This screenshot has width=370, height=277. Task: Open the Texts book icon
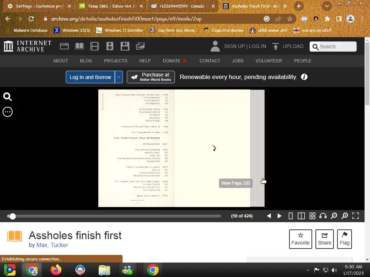pyautogui.click(x=79, y=46)
